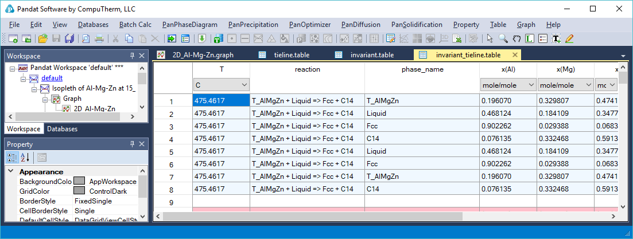Screen dimensions: 633x239
Task: Click the print icon in toolbar
Action: tap(99, 39)
